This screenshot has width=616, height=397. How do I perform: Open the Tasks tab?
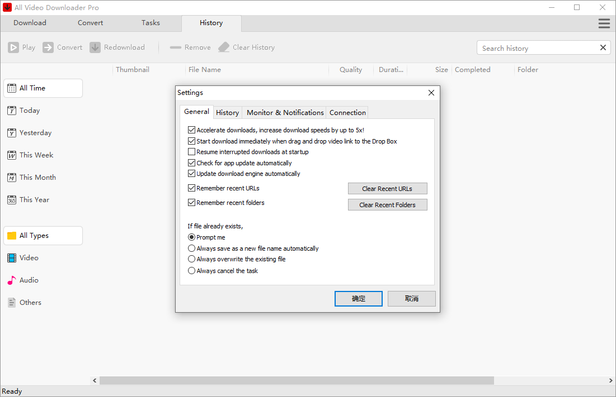(150, 23)
